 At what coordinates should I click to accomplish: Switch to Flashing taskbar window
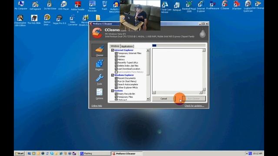pos(95,153)
